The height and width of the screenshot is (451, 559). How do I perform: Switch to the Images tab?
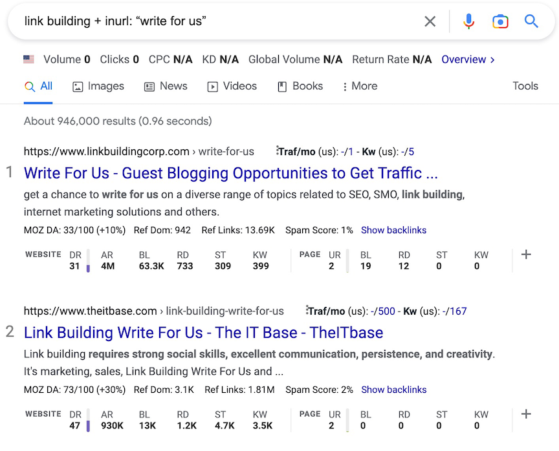coord(98,86)
